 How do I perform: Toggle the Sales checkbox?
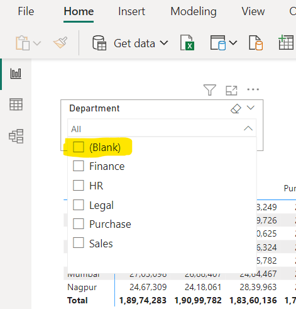(79, 243)
